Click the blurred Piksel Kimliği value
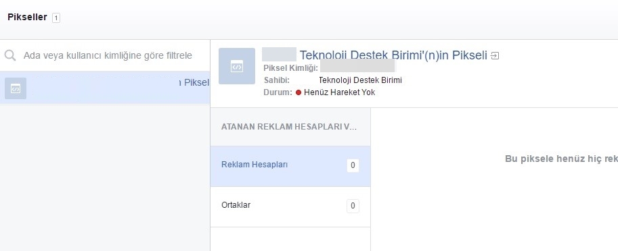The height and width of the screenshot is (251, 618). tap(357, 66)
